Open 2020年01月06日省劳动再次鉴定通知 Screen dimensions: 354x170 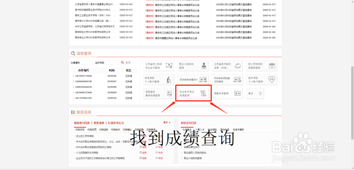click(234, 32)
